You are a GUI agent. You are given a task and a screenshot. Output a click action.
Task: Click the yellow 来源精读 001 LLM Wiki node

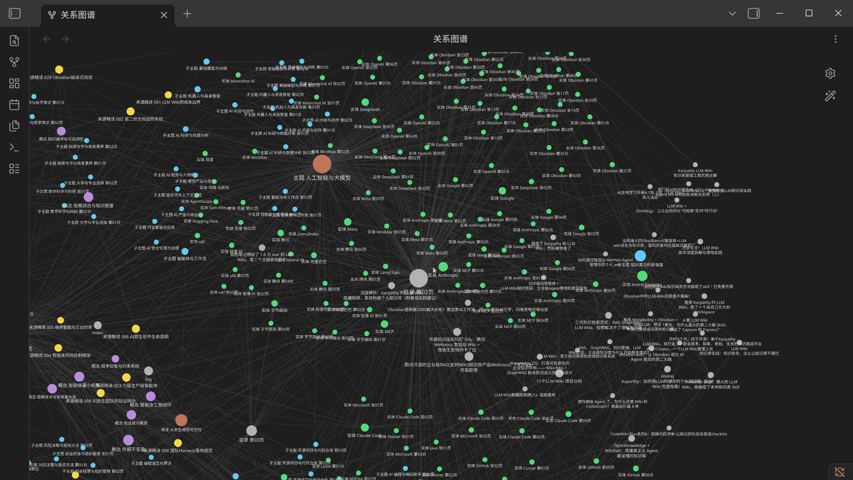(x=168, y=95)
